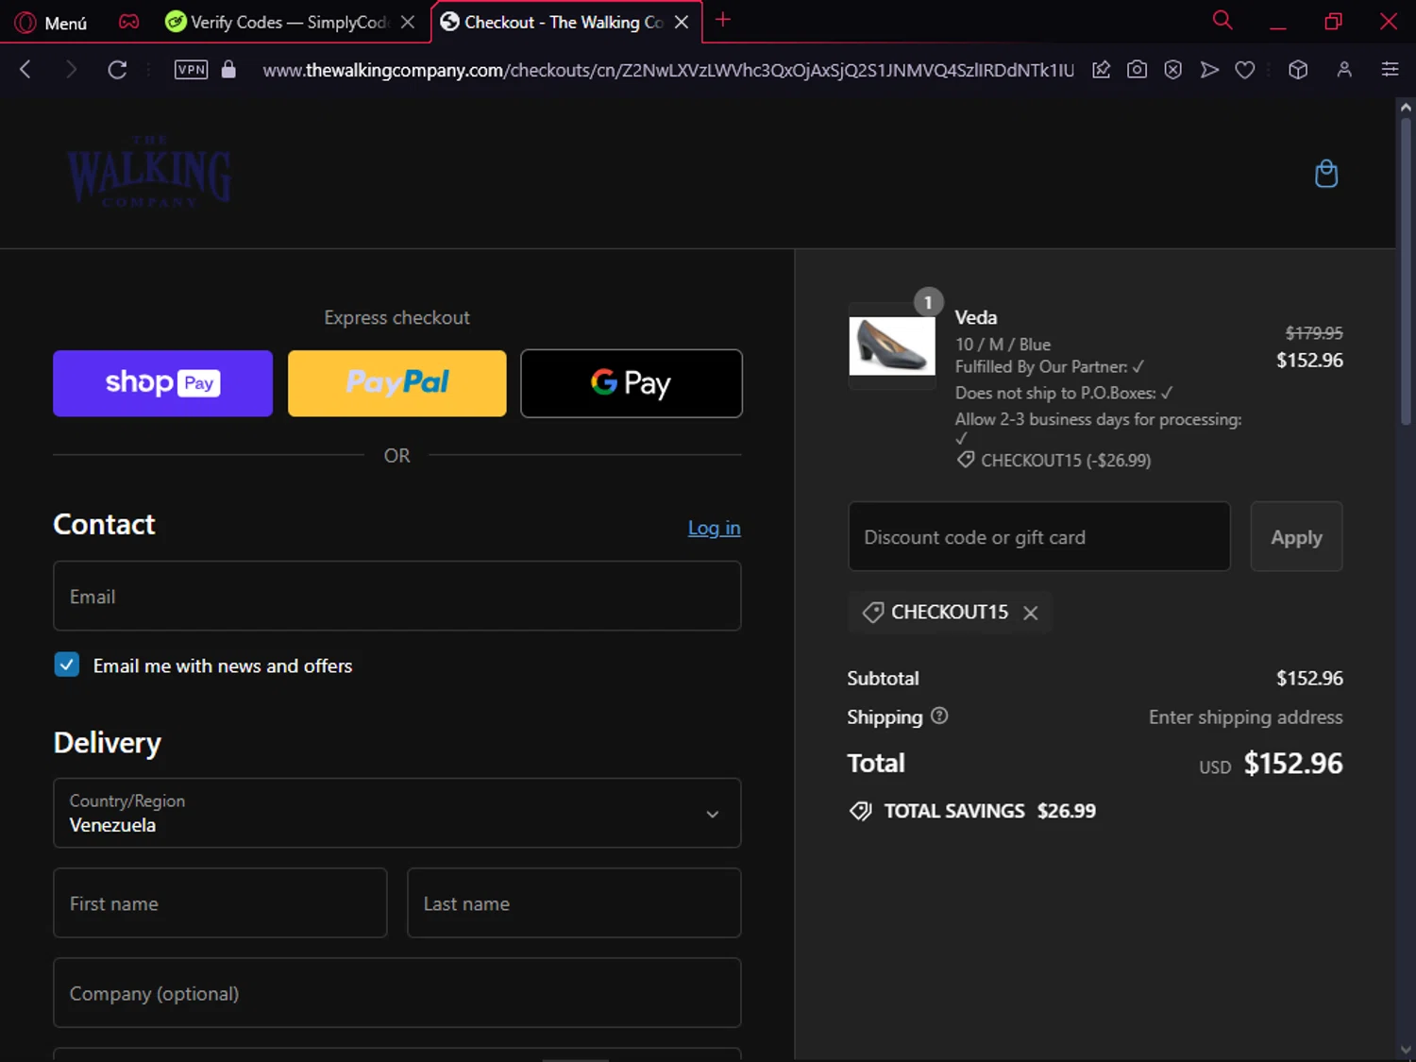This screenshot has height=1062, width=1416.
Task: Open a new browser tab
Action: click(723, 20)
